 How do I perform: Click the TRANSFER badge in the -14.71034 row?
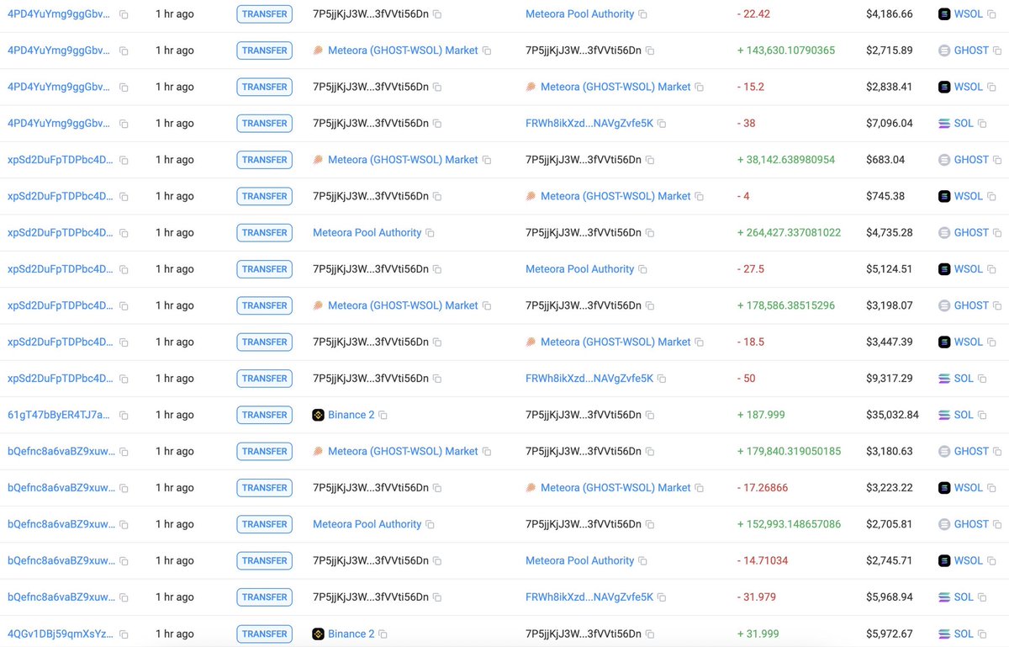coord(265,561)
